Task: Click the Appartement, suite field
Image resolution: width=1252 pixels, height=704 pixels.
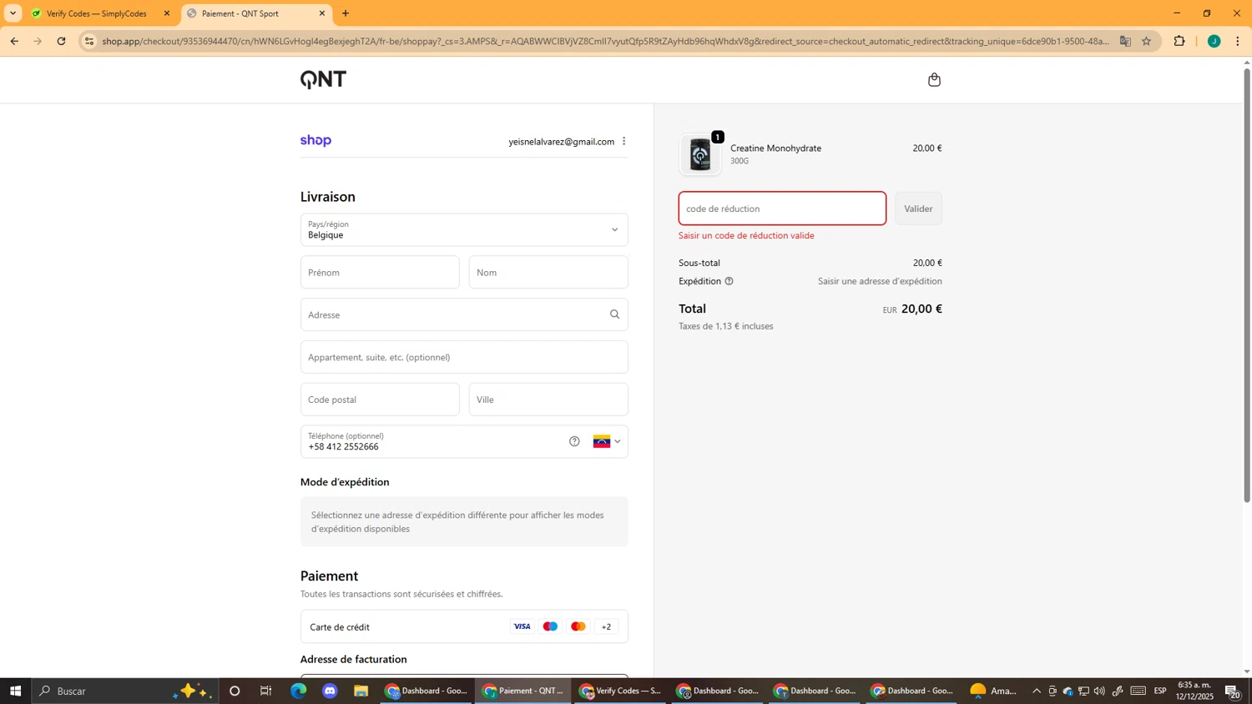Action: tap(464, 357)
